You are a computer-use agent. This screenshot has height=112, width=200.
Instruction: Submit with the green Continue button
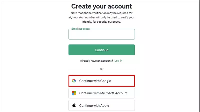102,50
